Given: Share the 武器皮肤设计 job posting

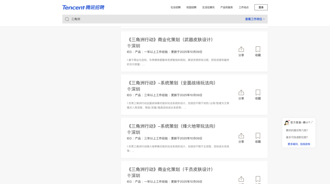Looking at the screenshot, I should click(241, 51).
